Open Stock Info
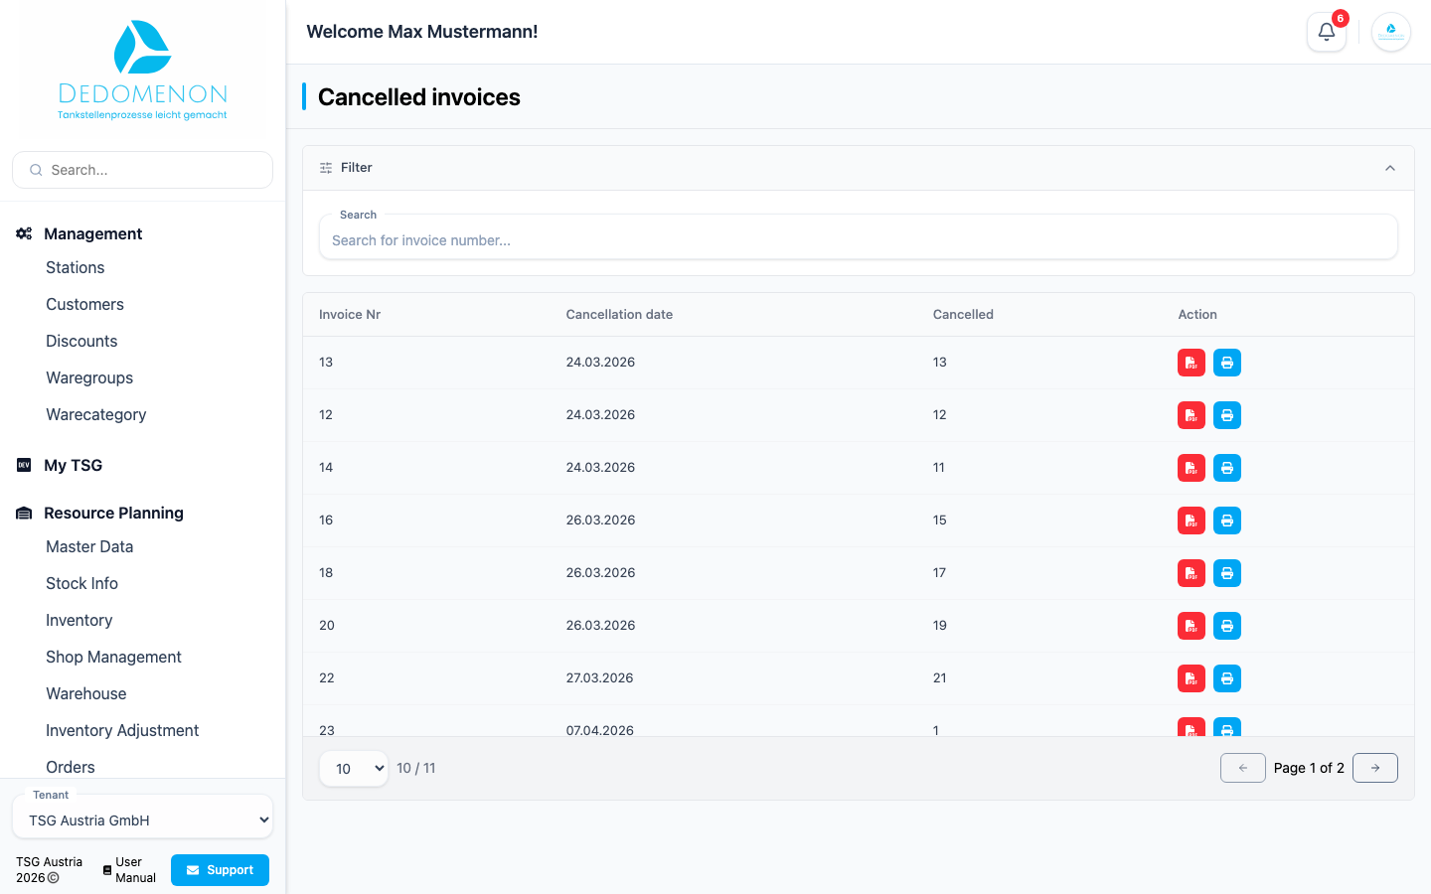This screenshot has width=1431, height=894. (81, 583)
